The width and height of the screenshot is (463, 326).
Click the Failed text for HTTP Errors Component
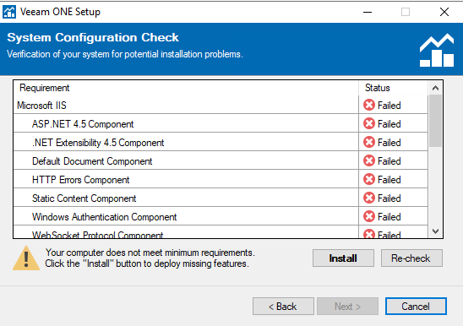[389, 180]
